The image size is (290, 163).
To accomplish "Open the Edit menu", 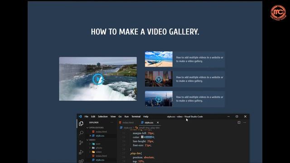I will 93,117.
